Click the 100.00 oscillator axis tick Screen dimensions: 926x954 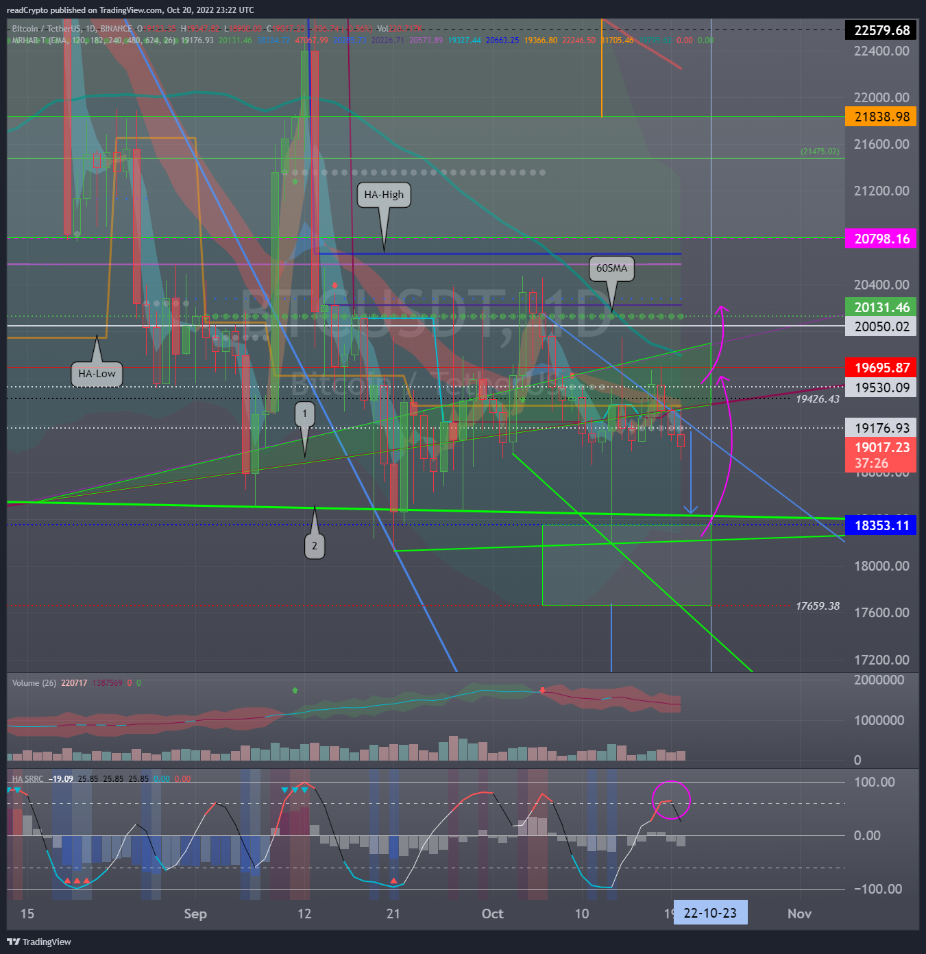875,782
